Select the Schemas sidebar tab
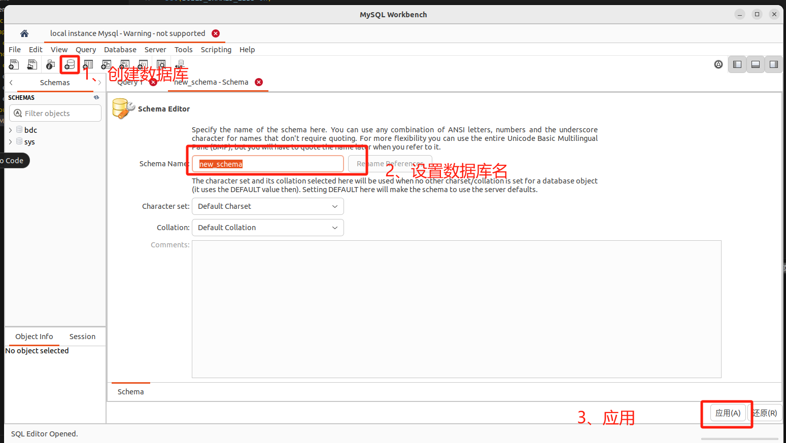 click(x=55, y=83)
